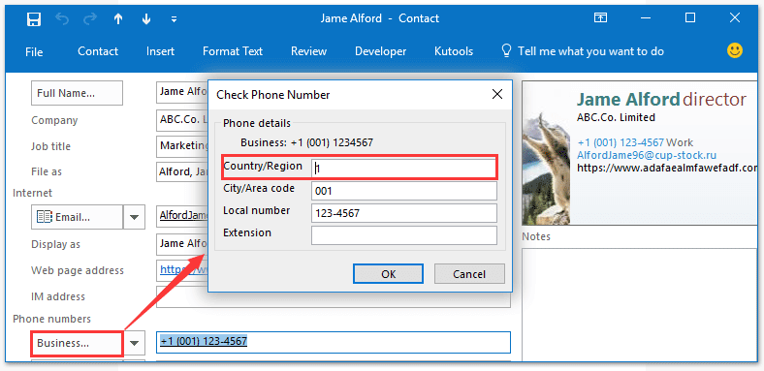Click the City/Area code field

[x=404, y=191]
